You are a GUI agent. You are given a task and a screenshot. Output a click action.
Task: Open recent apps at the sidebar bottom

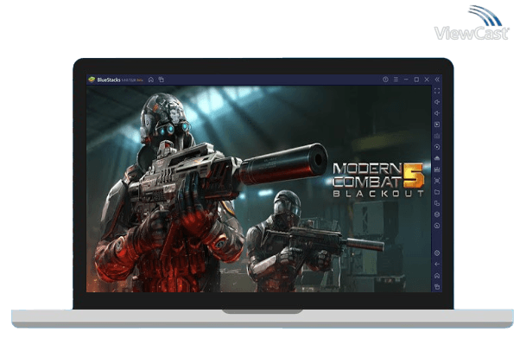pyautogui.click(x=437, y=286)
